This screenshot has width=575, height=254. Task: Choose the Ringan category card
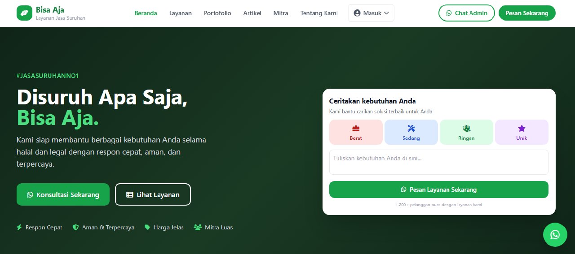[466, 132]
